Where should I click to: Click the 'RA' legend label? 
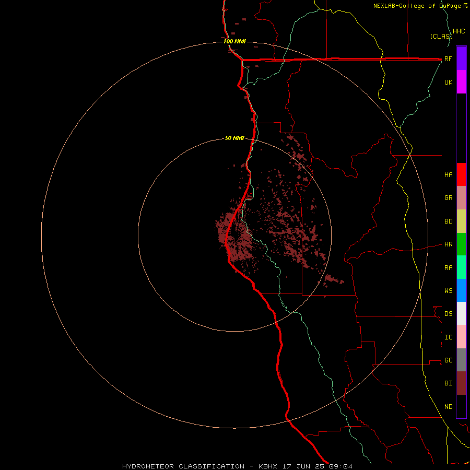[x=449, y=268]
